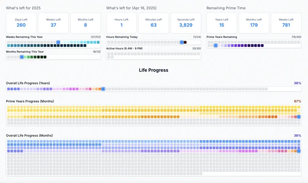This screenshot has height=183, width=308.
Task: Click the current-week marker in Weeks Remaining This Year
Action: coord(58,42)
